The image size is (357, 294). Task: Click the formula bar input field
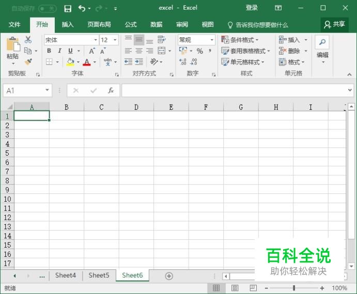235,90
